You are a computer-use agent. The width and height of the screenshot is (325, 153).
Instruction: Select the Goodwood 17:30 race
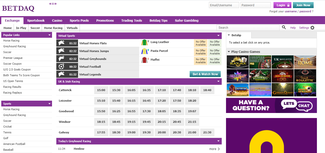(x=147, y=111)
